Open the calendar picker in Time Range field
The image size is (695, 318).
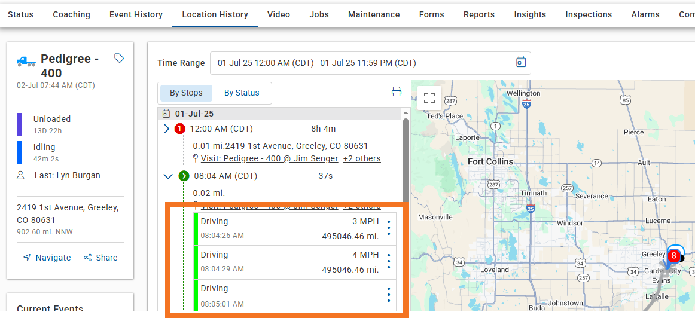pyautogui.click(x=521, y=62)
